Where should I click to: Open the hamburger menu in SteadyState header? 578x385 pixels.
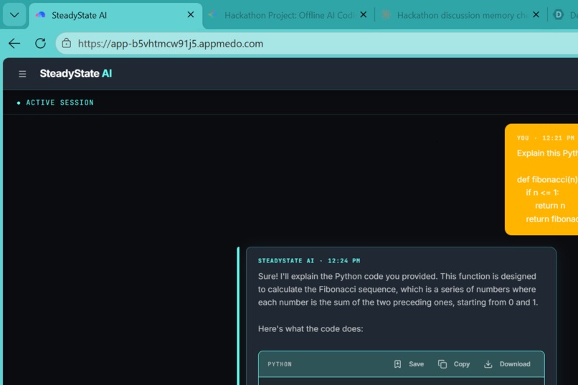coord(22,74)
